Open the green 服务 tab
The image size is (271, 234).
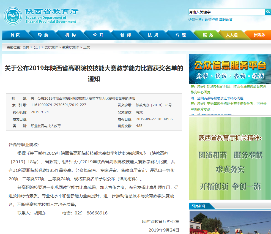[208, 35]
